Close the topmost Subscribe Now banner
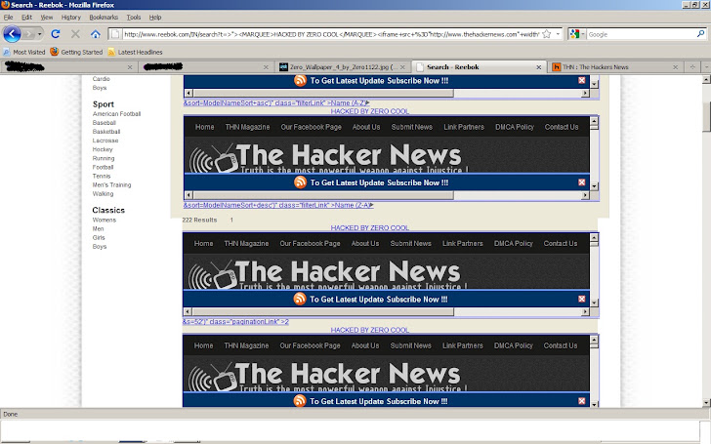 [582, 80]
